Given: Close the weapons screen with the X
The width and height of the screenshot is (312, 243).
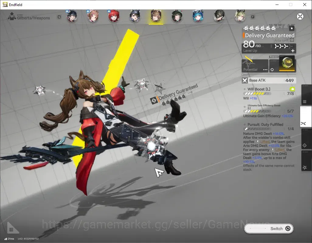Looking at the screenshot, I should click(300, 16).
